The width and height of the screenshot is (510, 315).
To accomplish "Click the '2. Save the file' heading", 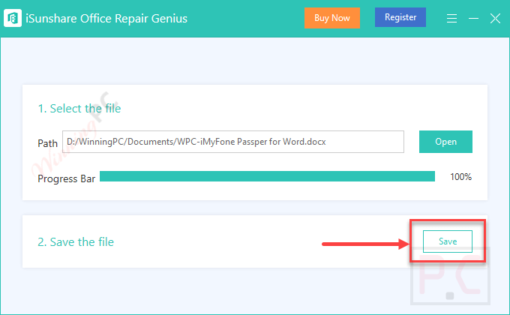I will [x=76, y=241].
